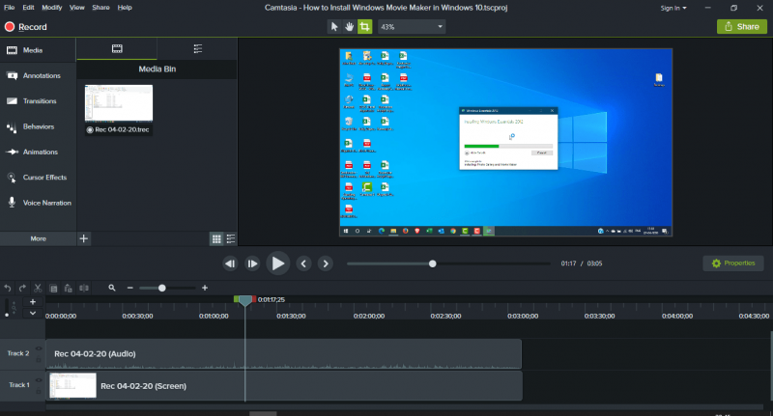Image resolution: width=773 pixels, height=416 pixels.
Task: Zoom out timeline with minus button
Action: point(130,288)
